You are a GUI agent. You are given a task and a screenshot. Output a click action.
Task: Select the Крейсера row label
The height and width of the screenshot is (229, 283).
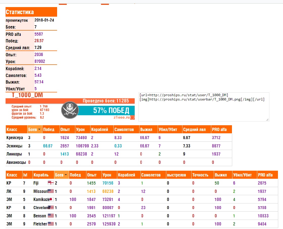(15, 138)
